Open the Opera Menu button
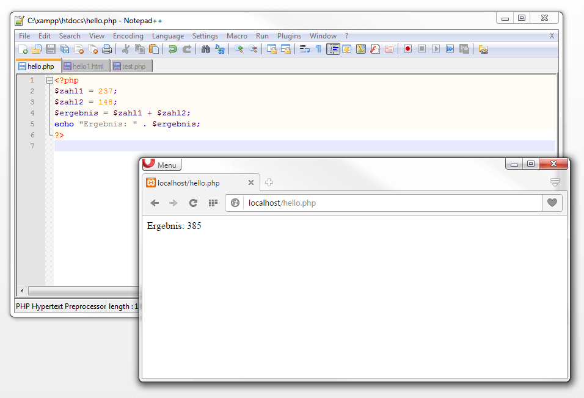 (162, 165)
